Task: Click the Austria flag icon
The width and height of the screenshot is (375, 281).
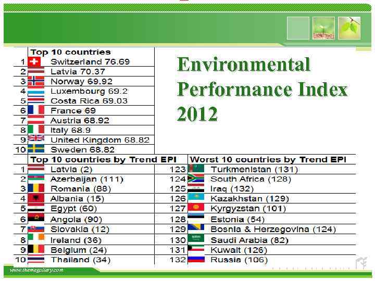Action: (36, 120)
